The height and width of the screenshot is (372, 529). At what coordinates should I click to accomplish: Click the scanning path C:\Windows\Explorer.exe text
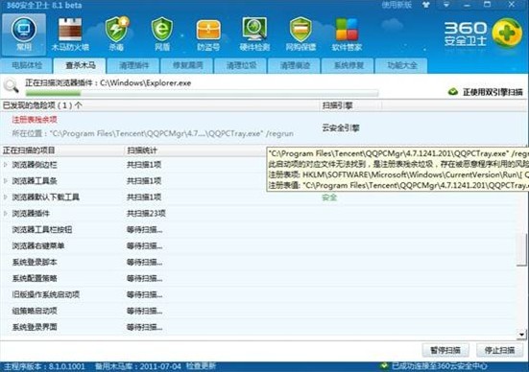[x=145, y=82]
